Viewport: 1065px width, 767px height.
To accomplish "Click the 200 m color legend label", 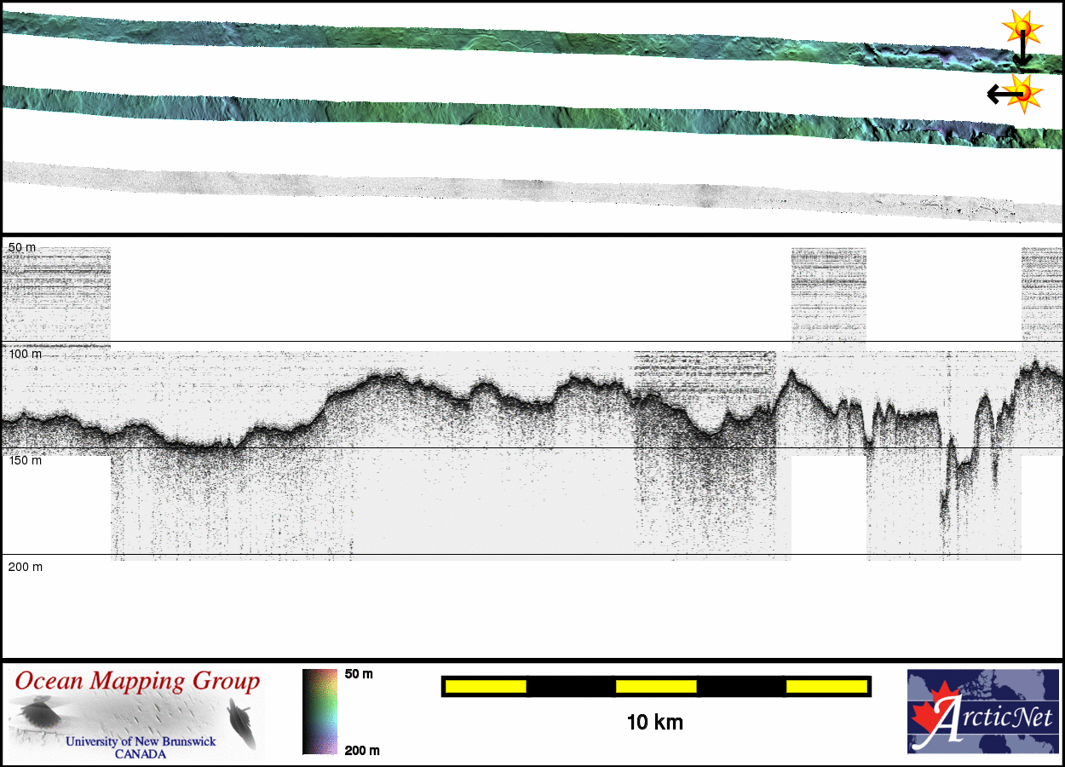I will click(361, 750).
